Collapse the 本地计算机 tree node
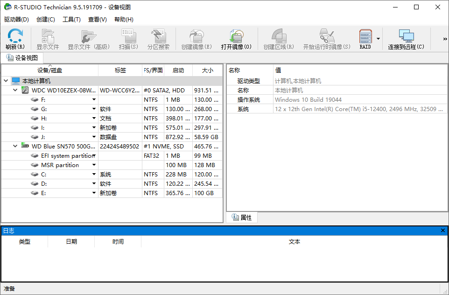 [x=6, y=81]
